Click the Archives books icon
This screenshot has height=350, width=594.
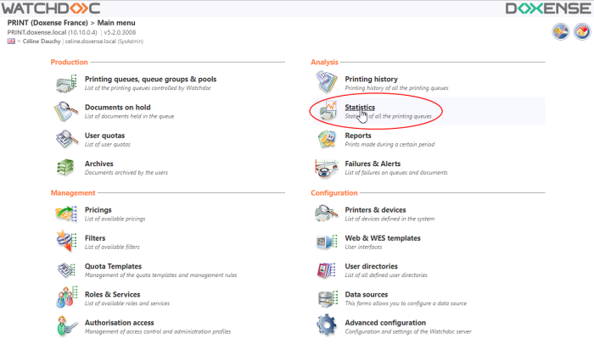tap(67, 168)
